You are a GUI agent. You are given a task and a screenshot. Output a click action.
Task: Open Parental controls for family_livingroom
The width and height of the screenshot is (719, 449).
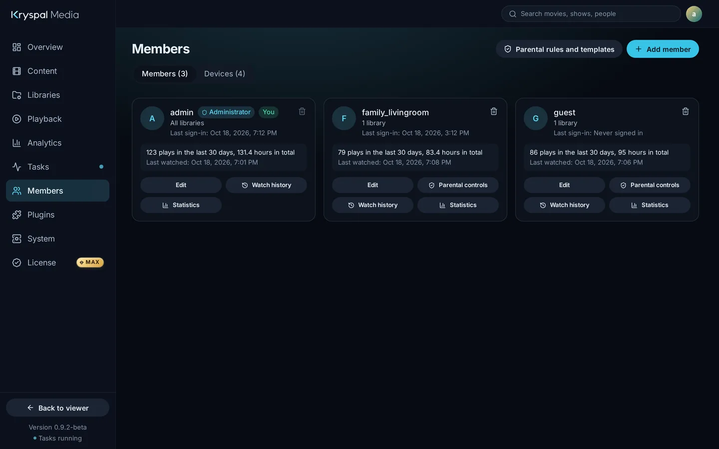(458, 185)
